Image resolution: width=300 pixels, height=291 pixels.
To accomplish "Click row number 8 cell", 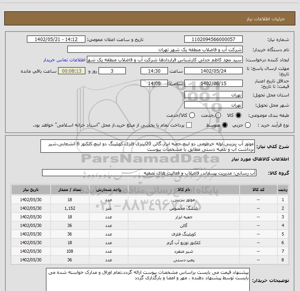I will pos(283,260).
